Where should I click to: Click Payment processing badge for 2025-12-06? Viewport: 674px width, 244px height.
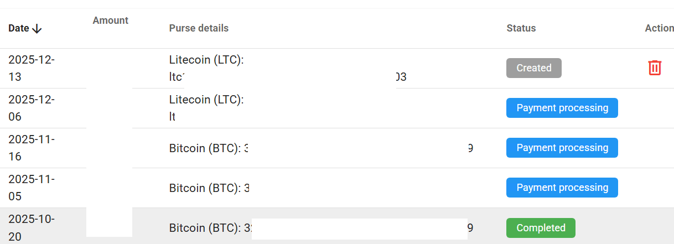[562, 108]
